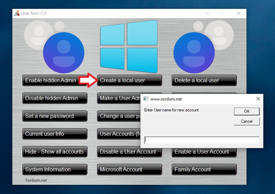
Task: Click Change a user password button
Action: 119,116
